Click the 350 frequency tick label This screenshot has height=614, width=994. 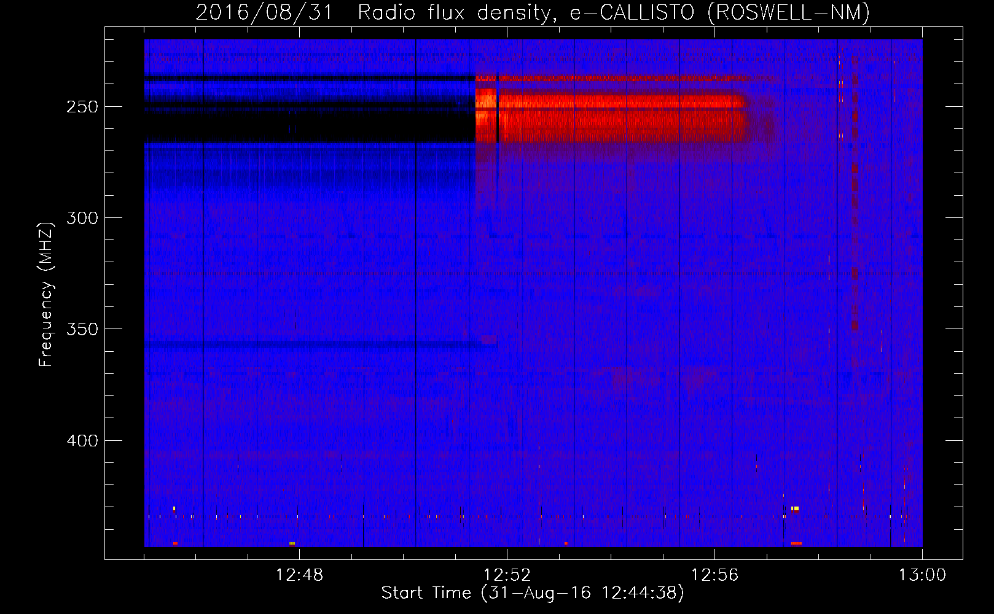(x=82, y=329)
